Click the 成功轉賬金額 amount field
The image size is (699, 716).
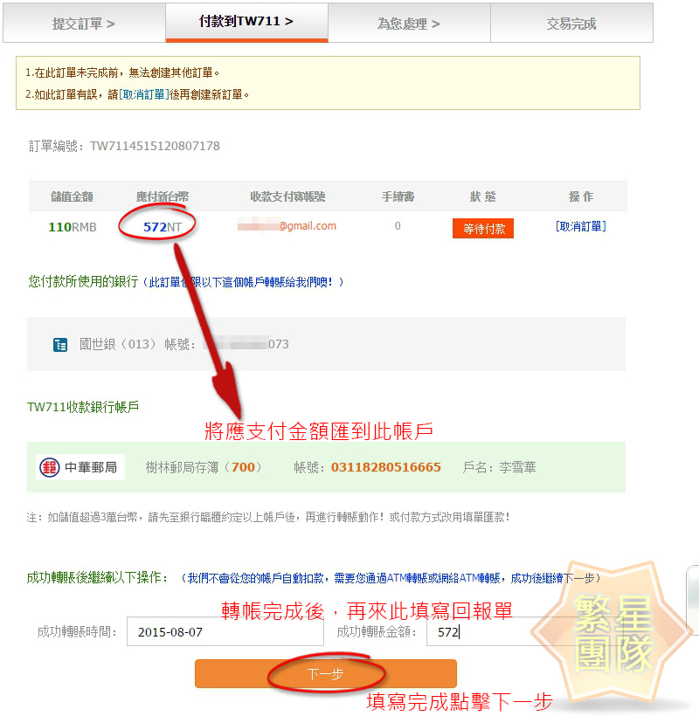[498, 631]
